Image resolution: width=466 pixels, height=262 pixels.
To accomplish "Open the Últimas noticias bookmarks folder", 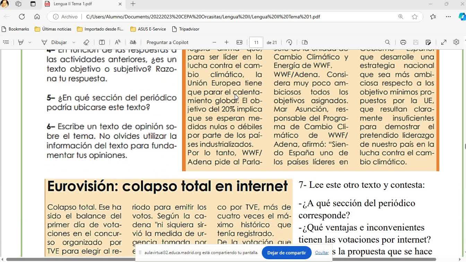I will [x=53, y=29].
